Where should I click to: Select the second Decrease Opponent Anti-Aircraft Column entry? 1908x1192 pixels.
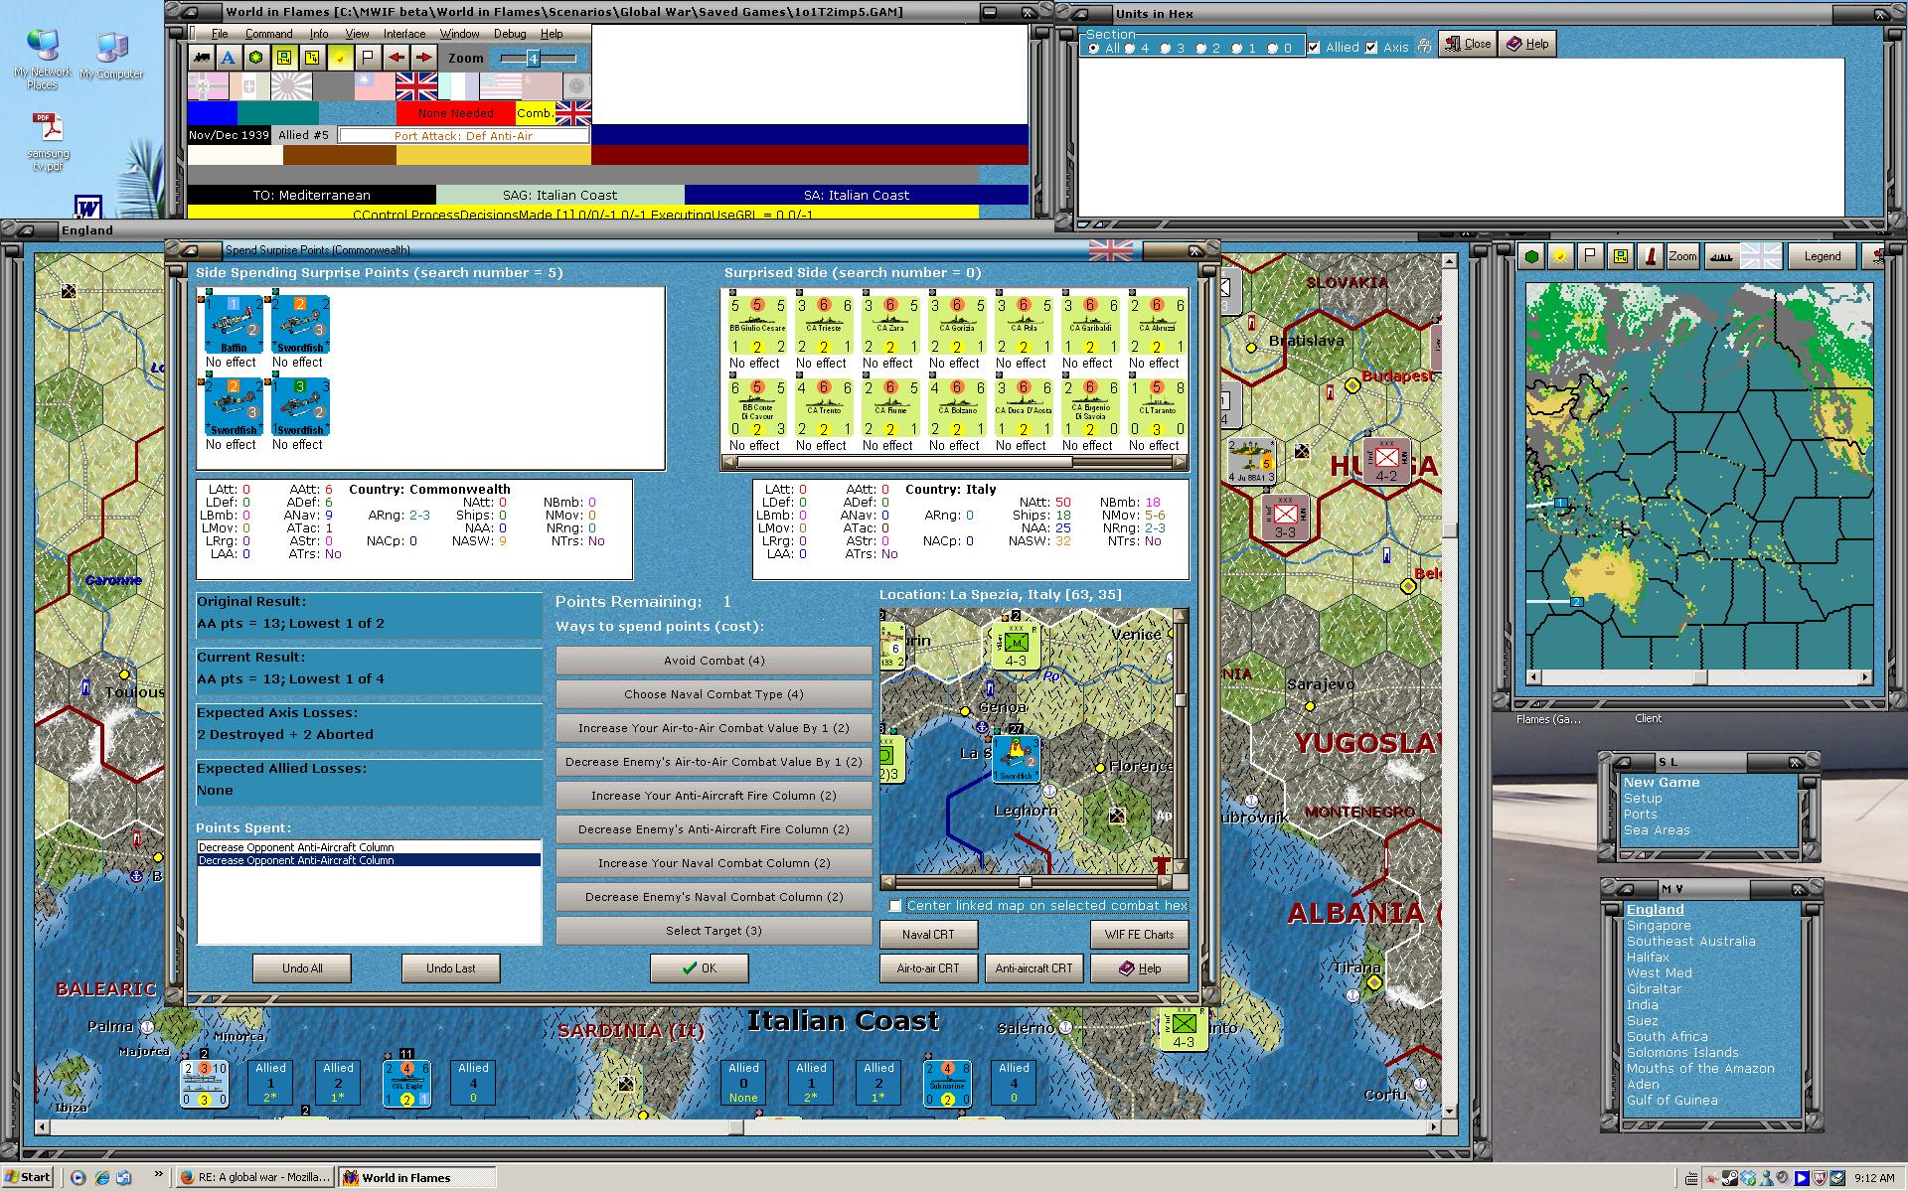pos(369,860)
